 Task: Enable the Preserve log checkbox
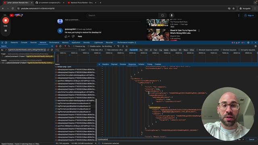pyautogui.click(x=74, y=46)
